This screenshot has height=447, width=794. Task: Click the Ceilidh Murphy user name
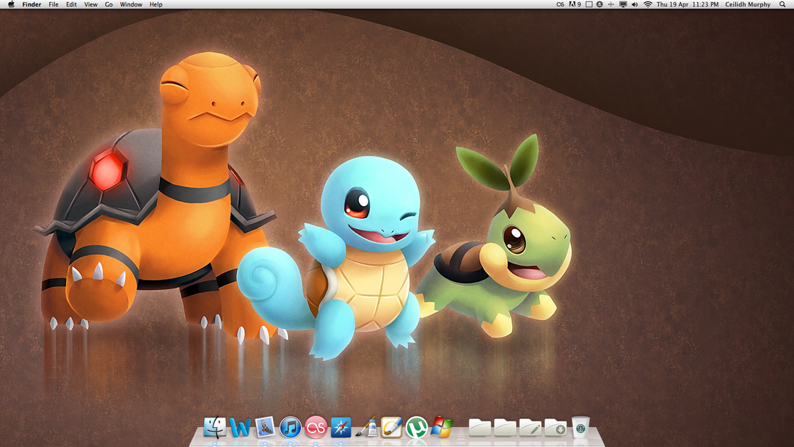(x=748, y=4)
